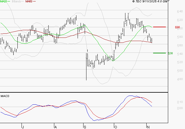Click the S month marker on time axis

tap(85, 127)
